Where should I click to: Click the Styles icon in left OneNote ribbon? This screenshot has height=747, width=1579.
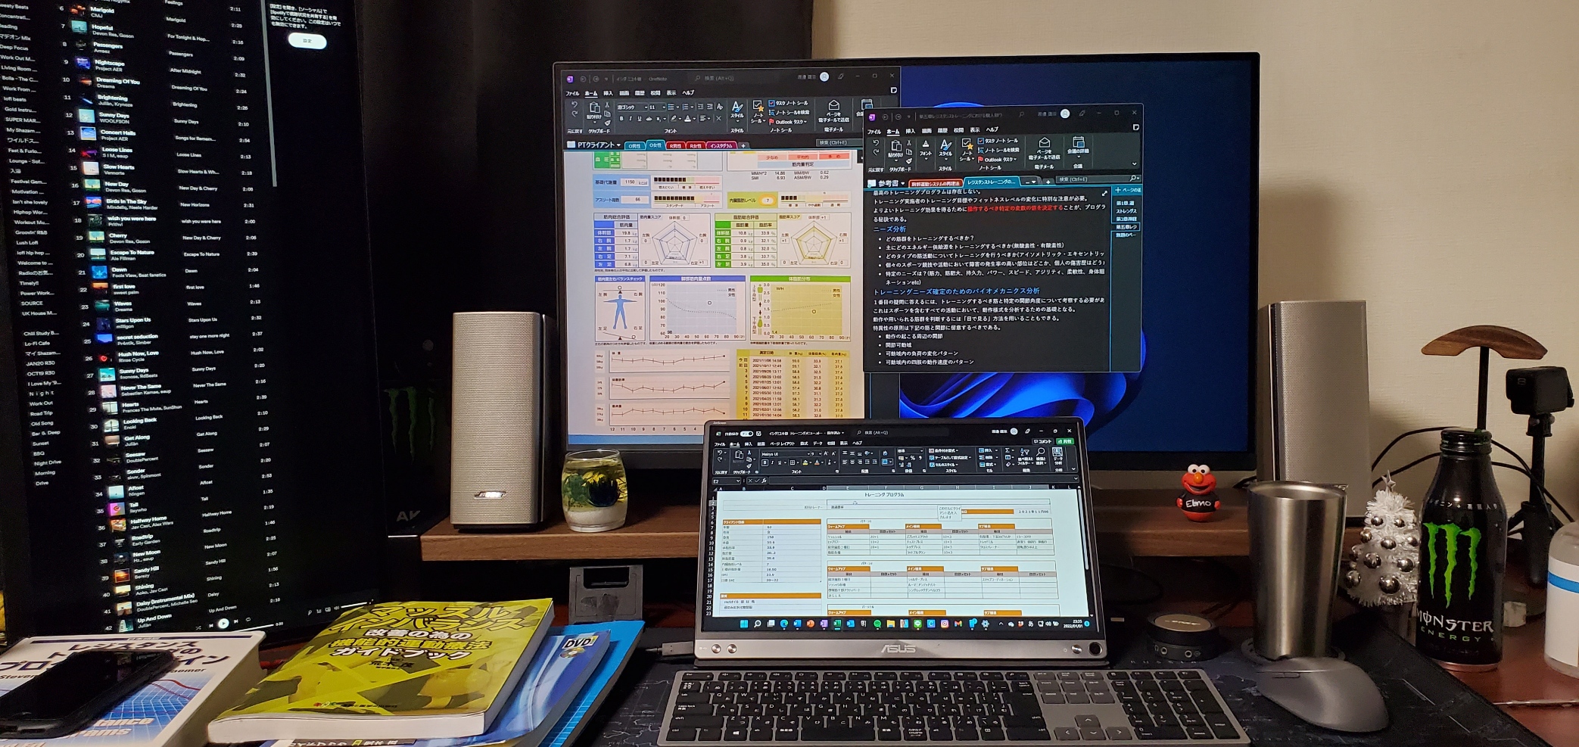[737, 108]
